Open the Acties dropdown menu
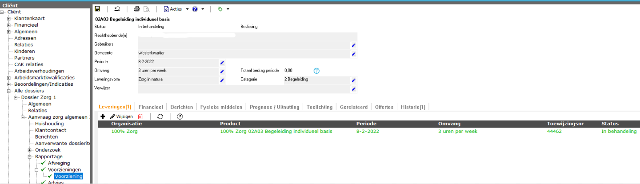Image resolution: width=640 pixels, height=184 pixels. coord(177,9)
